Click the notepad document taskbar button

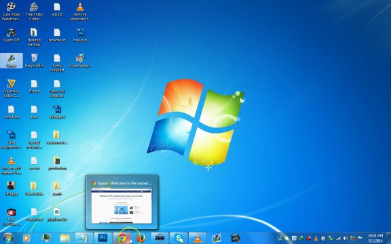click(x=84, y=238)
